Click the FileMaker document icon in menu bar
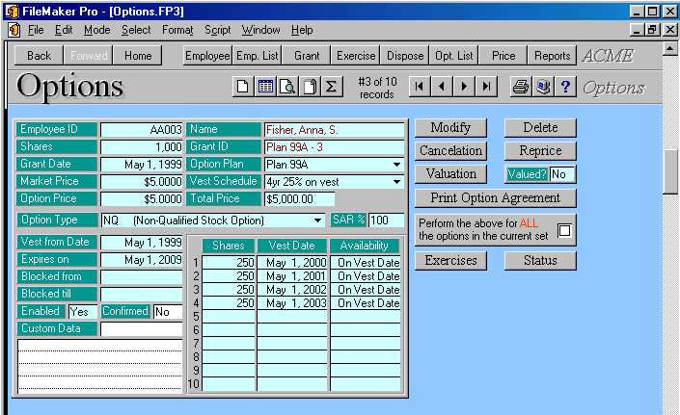 [x=14, y=30]
